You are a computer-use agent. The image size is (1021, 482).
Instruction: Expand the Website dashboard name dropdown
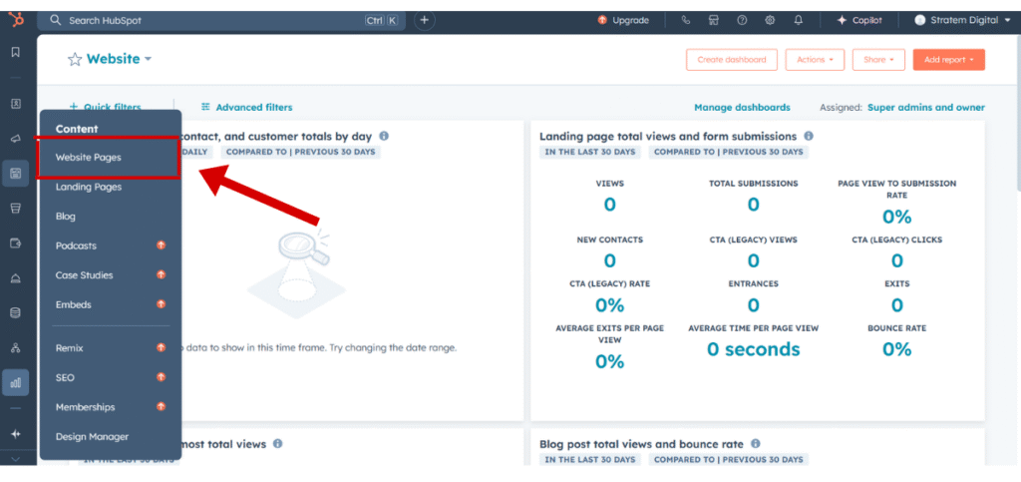point(148,59)
